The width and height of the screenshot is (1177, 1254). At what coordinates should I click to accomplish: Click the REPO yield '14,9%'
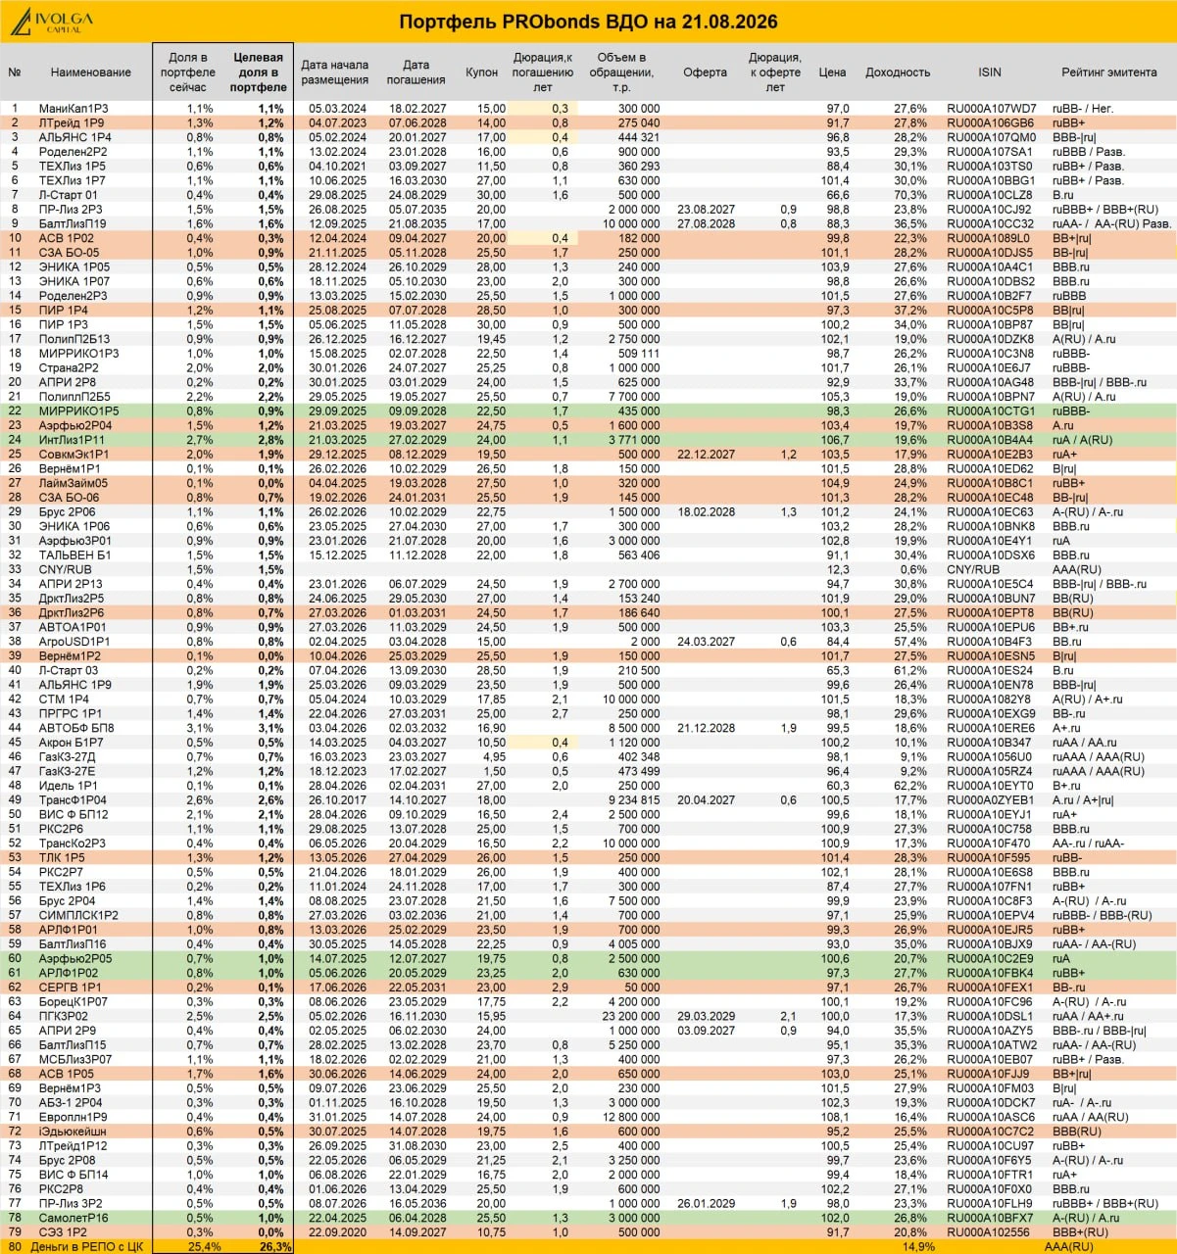[x=918, y=1246]
